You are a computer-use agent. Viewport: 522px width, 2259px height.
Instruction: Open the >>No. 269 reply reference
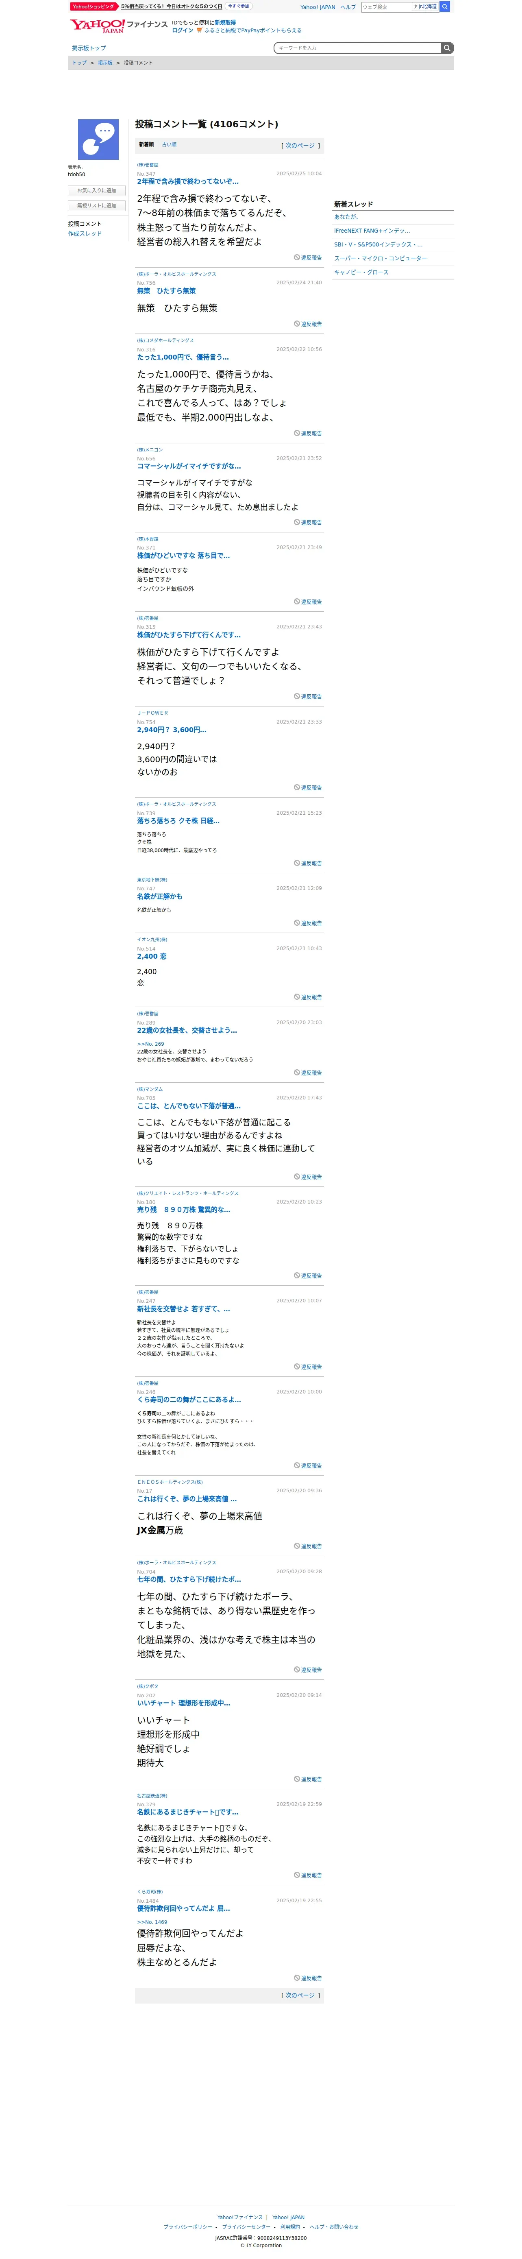[x=151, y=1044]
